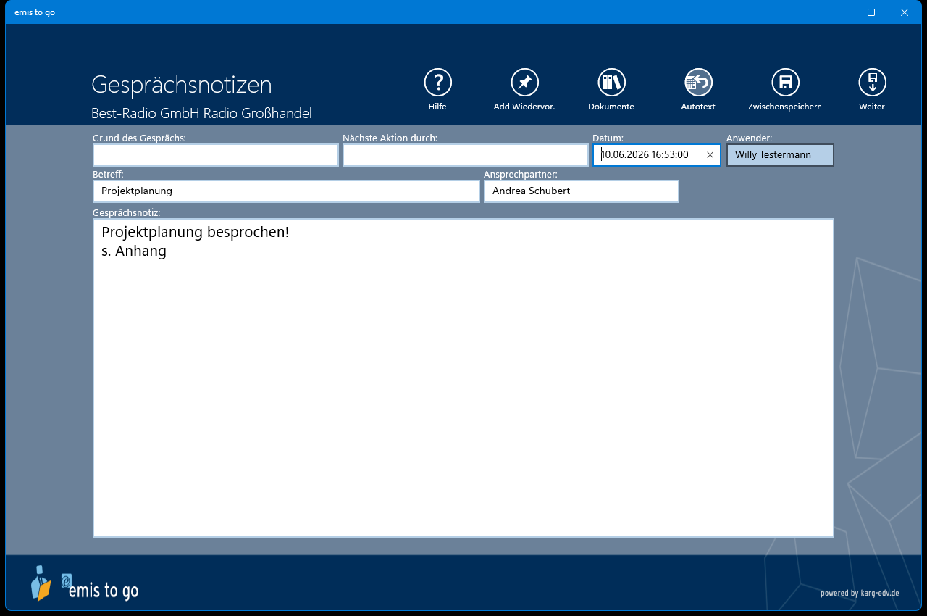The image size is (927, 616).
Task: Click the note line "s. Anhang"
Action: pyautogui.click(x=134, y=251)
